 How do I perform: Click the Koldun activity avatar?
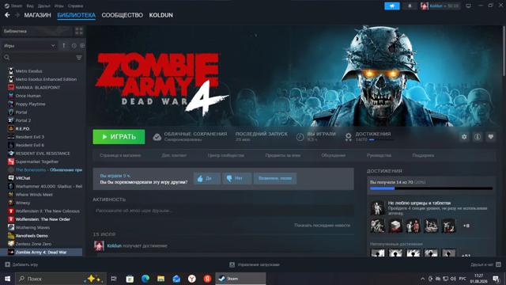pos(99,245)
